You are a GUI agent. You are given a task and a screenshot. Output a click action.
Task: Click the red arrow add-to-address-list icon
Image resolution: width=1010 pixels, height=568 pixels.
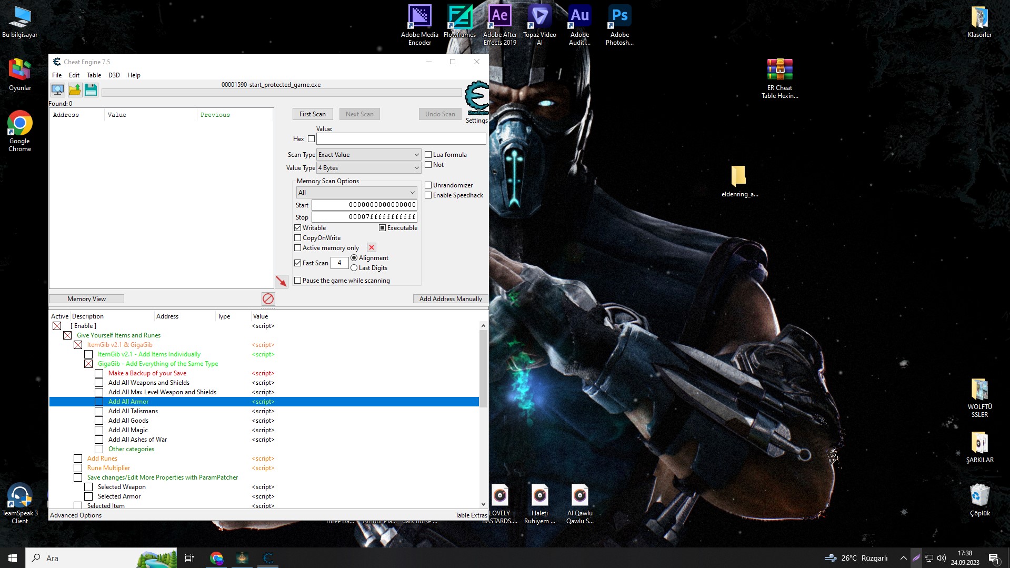[282, 282]
